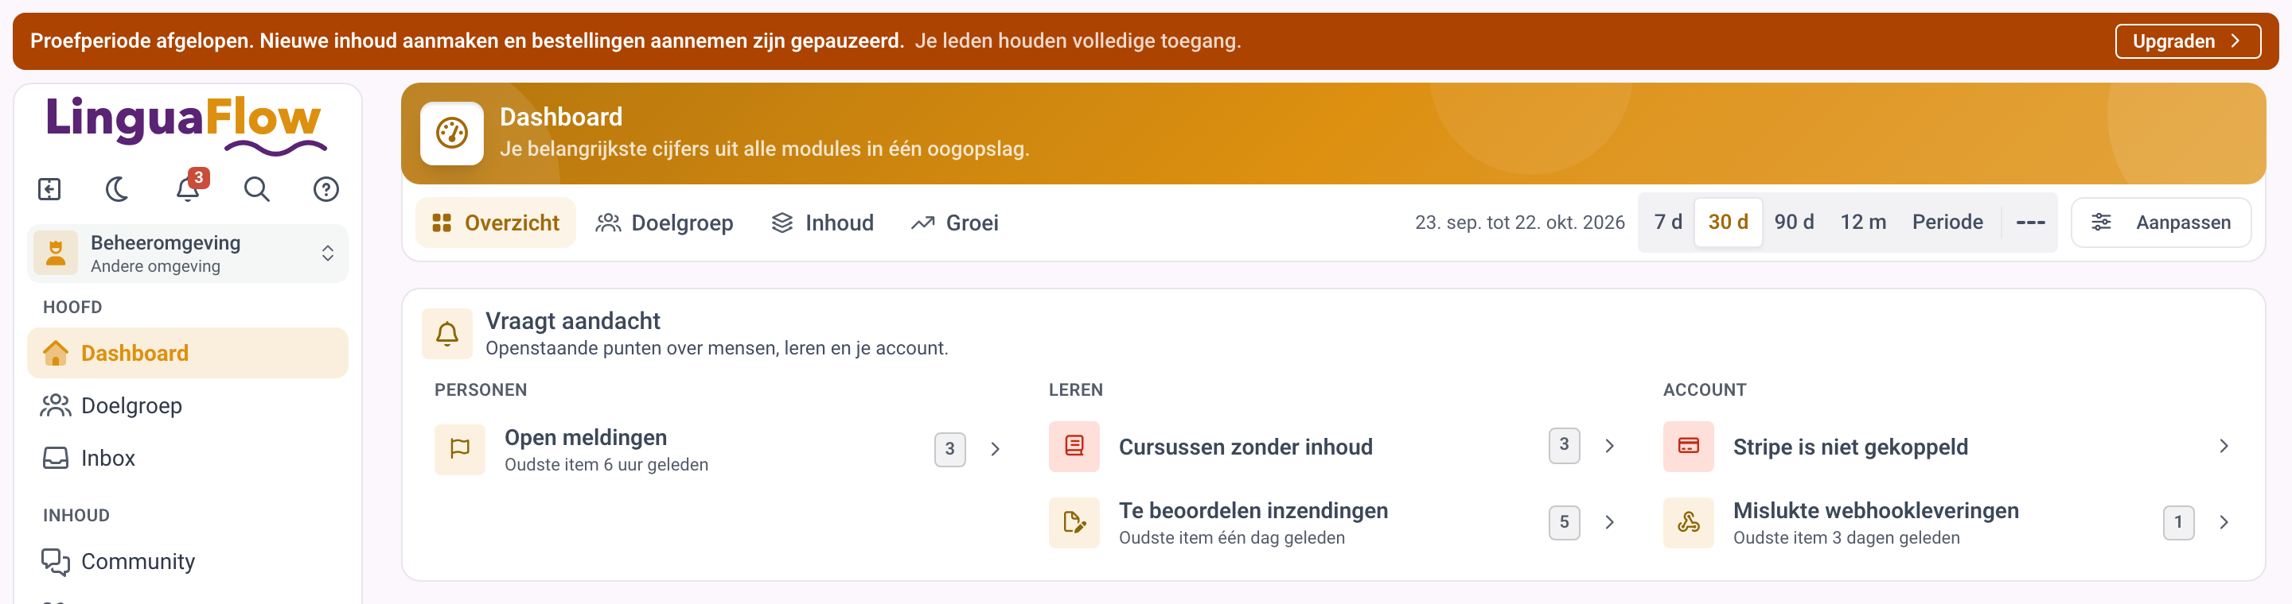The width and height of the screenshot is (2292, 604).
Task: Click the chevron for Cursussen zonder inhoud
Action: point(1608,446)
